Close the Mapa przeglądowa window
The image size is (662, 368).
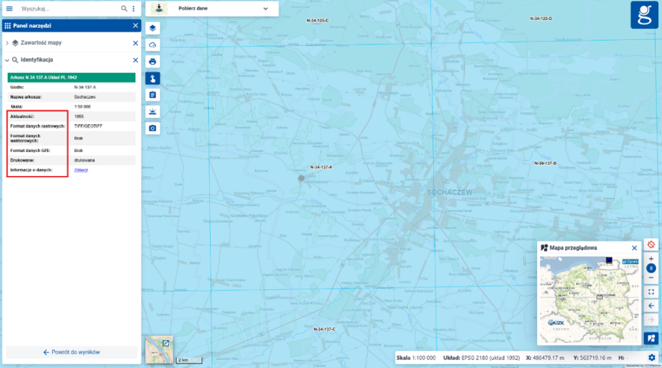tap(634, 248)
